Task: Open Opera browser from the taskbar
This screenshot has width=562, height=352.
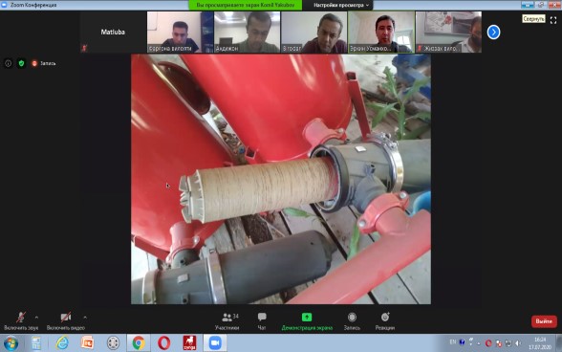Action: click(x=163, y=343)
